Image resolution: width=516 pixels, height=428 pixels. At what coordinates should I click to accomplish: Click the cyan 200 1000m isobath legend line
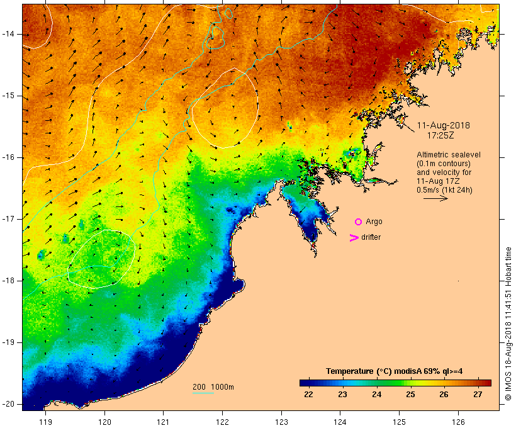pos(203,393)
